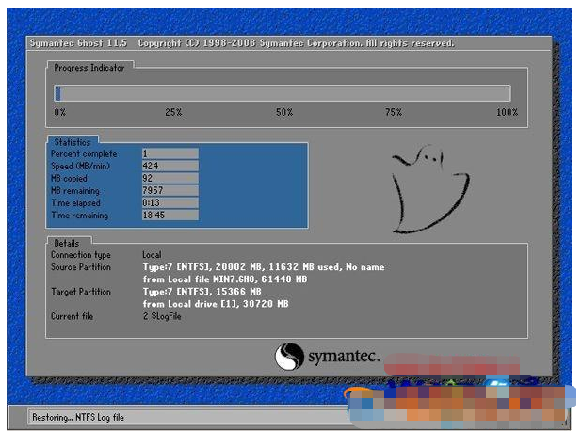Click the Ghost mascot drawing
Image resolution: width=582 pixels, height=431 pixels.
(x=430, y=189)
